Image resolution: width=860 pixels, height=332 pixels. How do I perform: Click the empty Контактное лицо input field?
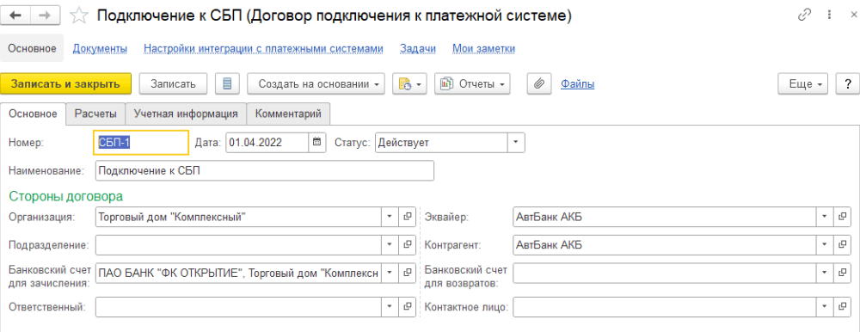[x=665, y=307]
